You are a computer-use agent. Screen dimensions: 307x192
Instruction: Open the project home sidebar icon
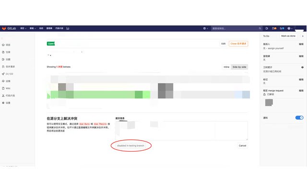point(3,45)
